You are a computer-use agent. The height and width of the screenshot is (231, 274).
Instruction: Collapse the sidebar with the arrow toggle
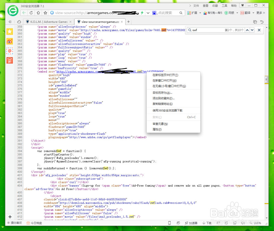pyautogui.click(x=10, y=22)
